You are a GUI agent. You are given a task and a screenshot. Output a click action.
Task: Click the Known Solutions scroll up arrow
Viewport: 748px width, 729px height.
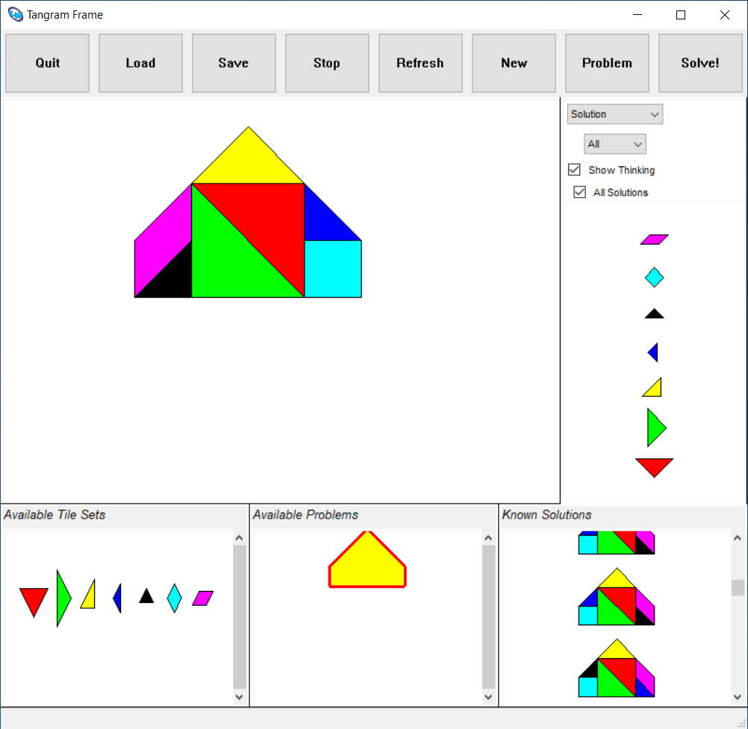[x=738, y=538]
